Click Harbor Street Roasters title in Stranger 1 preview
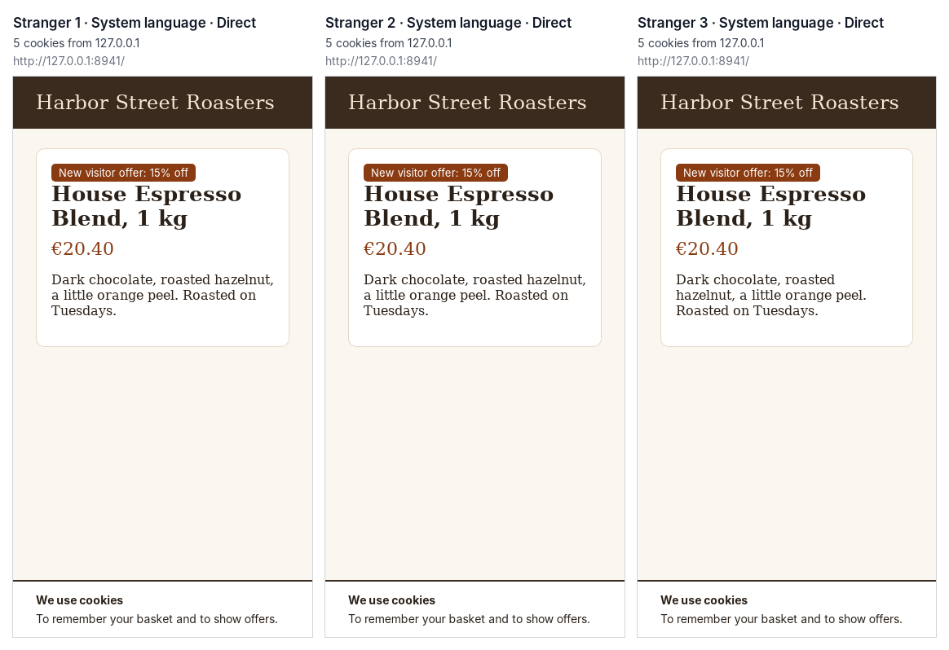 point(155,102)
